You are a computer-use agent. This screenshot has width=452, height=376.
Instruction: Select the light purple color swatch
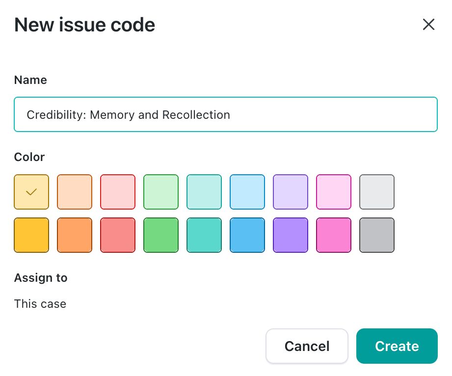[x=291, y=192]
